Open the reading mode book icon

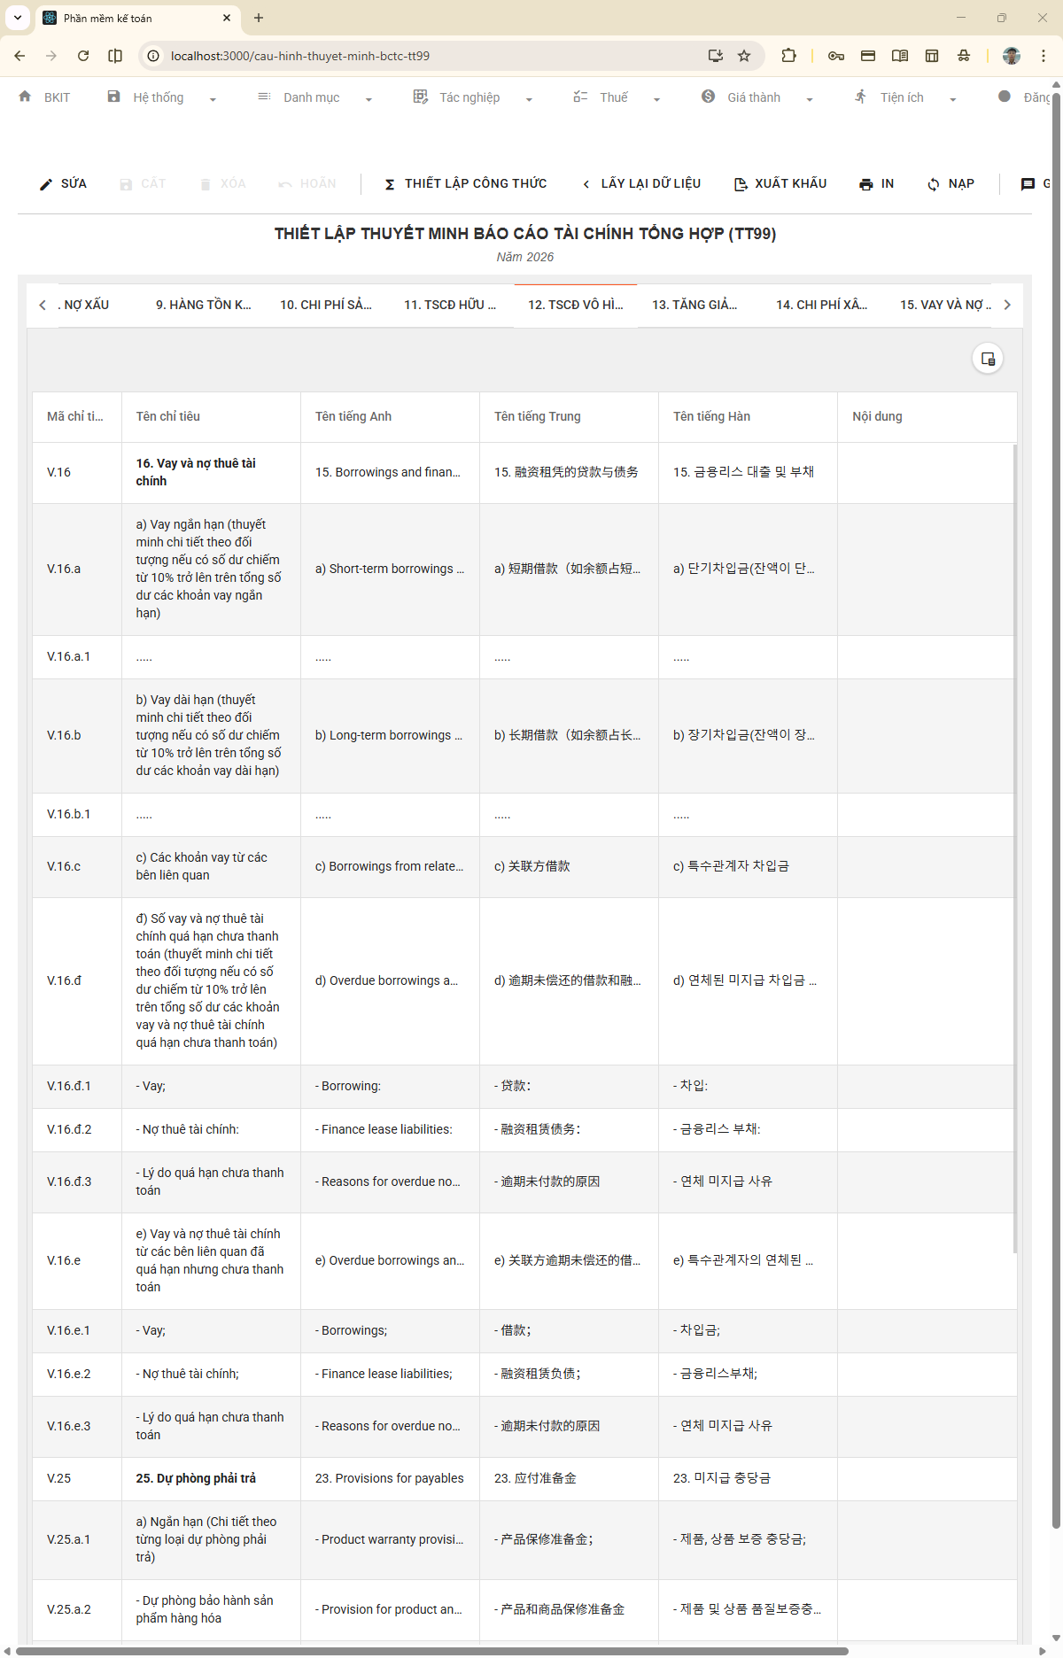(900, 56)
